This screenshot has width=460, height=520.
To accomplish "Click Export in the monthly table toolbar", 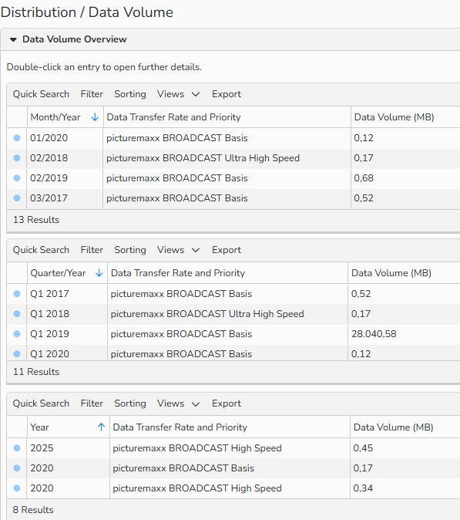I will (x=227, y=94).
